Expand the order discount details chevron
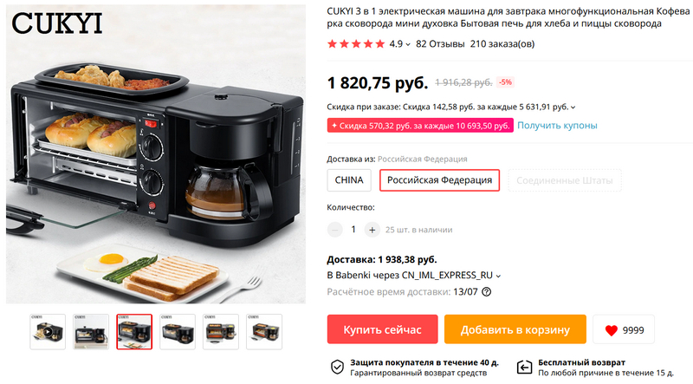The image size is (693, 384). point(573,107)
